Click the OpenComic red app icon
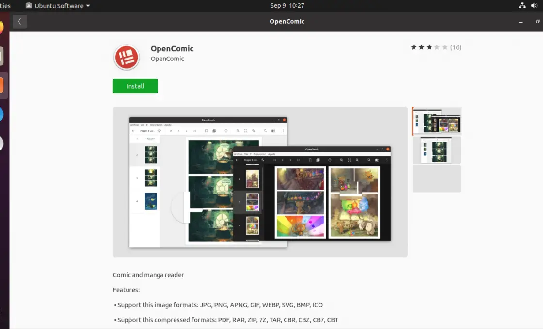 [x=127, y=57]
